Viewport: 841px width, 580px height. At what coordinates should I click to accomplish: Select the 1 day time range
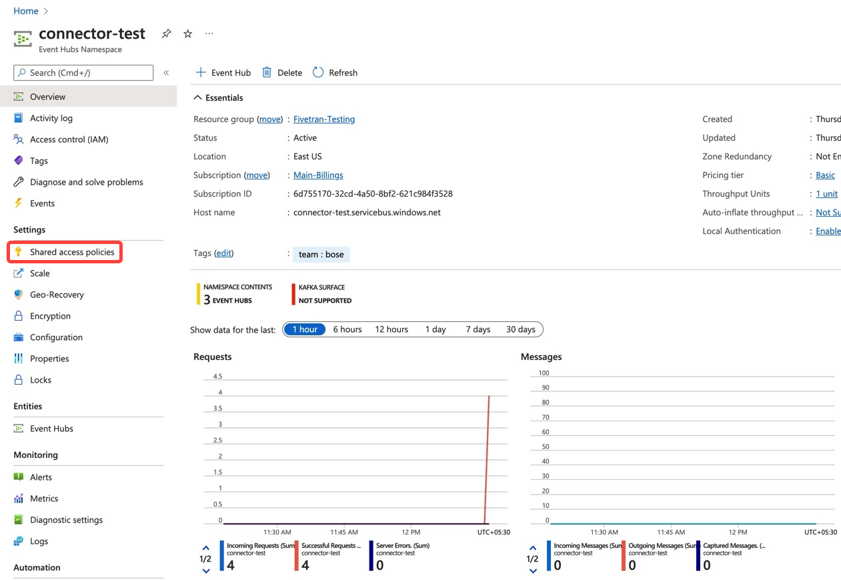(x=436, y=329)
